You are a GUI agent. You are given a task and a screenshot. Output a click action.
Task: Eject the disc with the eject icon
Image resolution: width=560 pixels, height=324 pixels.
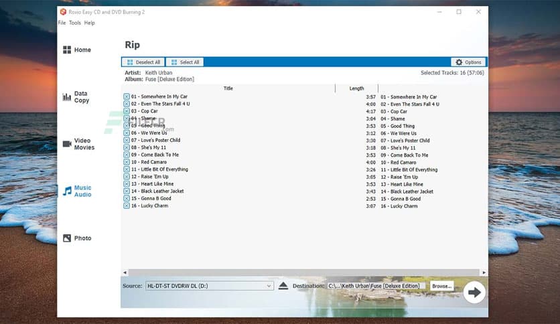point(283,286)
